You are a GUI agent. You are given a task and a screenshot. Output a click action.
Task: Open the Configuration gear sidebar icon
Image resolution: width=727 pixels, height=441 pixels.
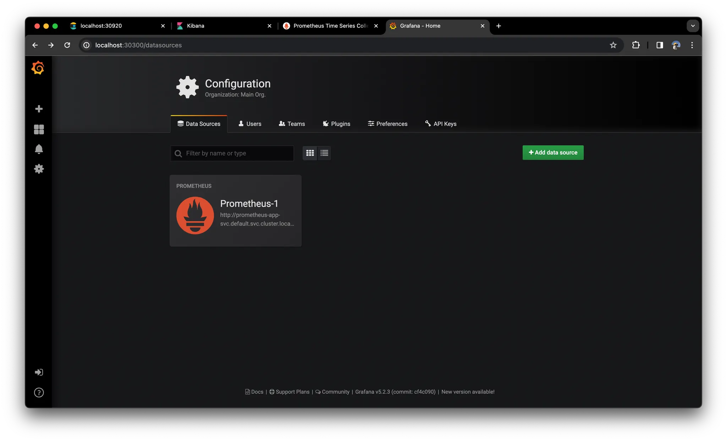pyautogui.click(x=39, y=169)
